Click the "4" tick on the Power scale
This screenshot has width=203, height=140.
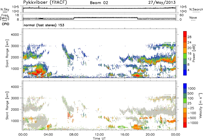pyautogui.click(x=188, y=70)
